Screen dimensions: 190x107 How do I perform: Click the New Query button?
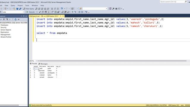tap(29, 9)
